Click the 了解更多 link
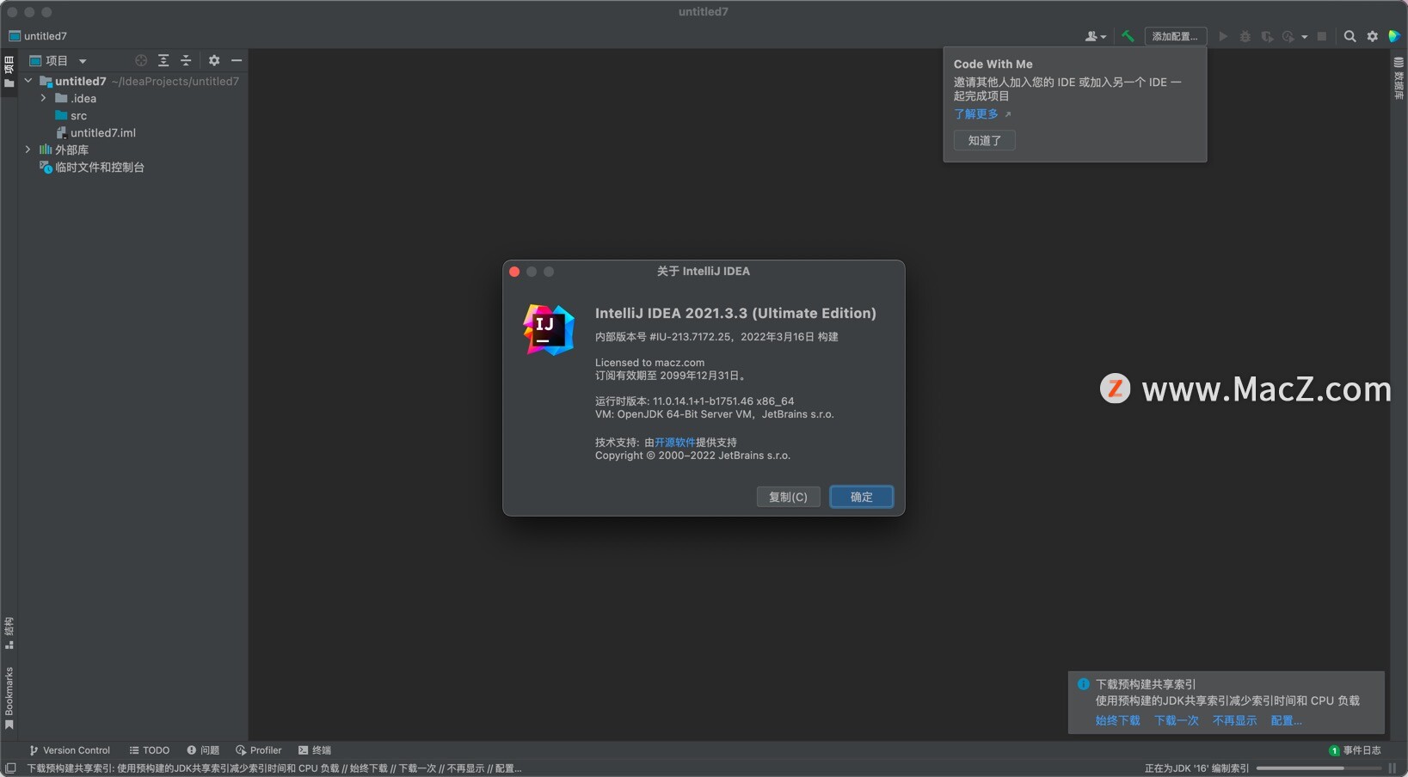1408x777 pixels. point(976,114)
